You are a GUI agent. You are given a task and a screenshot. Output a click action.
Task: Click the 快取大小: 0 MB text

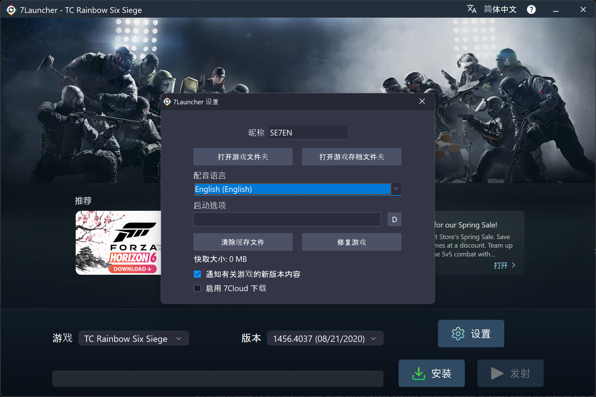[x=220, y=259]
